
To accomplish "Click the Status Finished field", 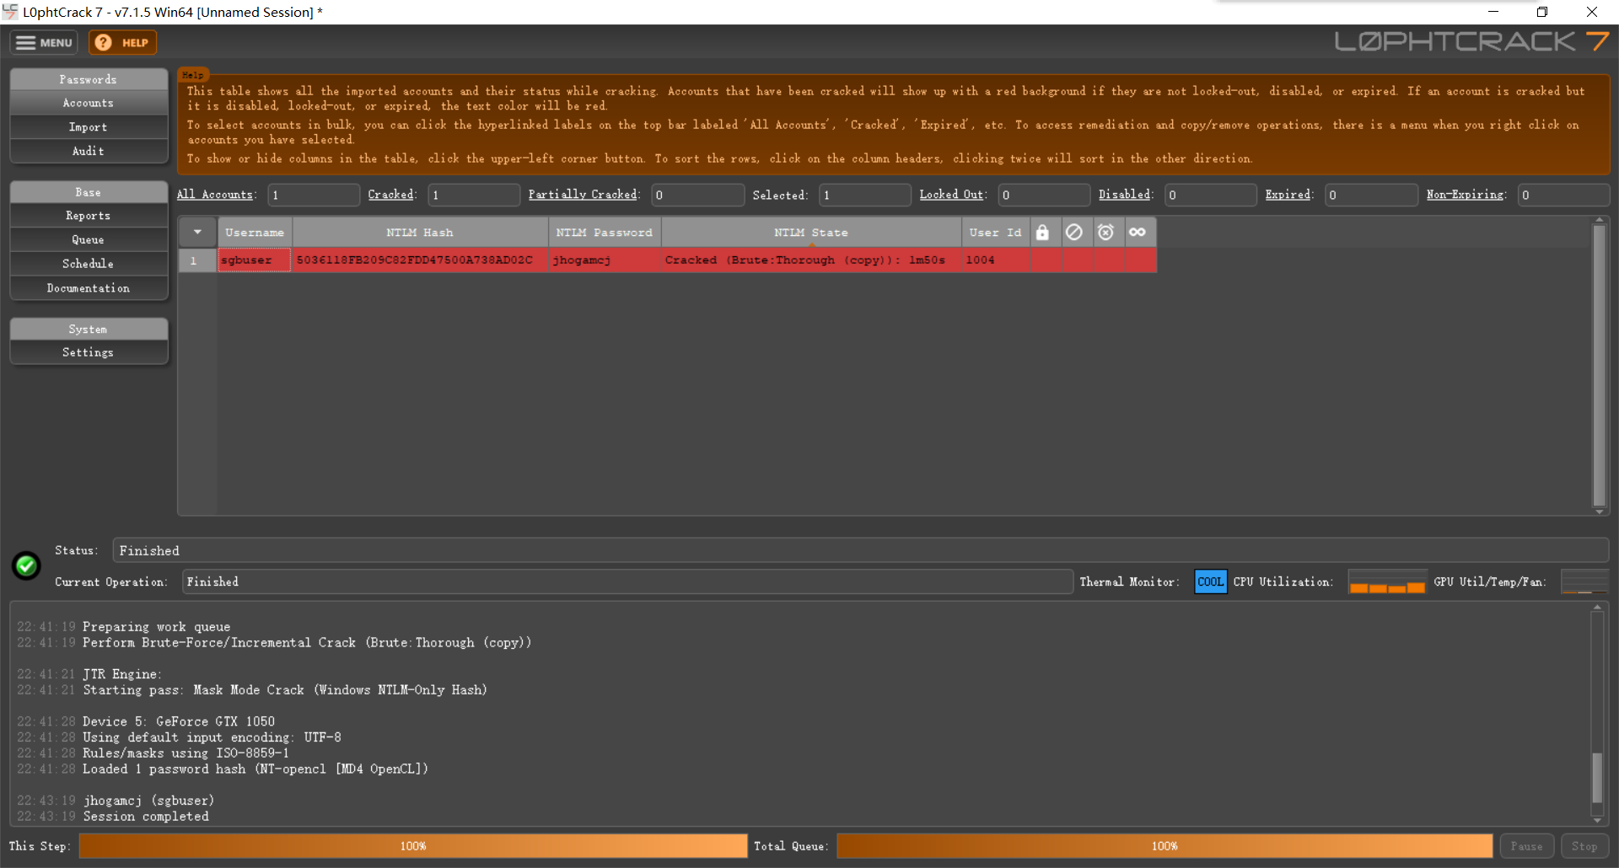I will click(x=860, y=550).
